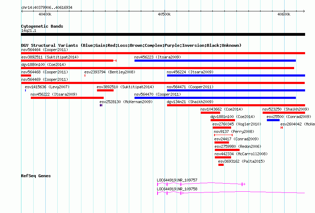
Task: Click the dgv134n21 (Shaikh2009) red bar
Action: coord(236,105)
